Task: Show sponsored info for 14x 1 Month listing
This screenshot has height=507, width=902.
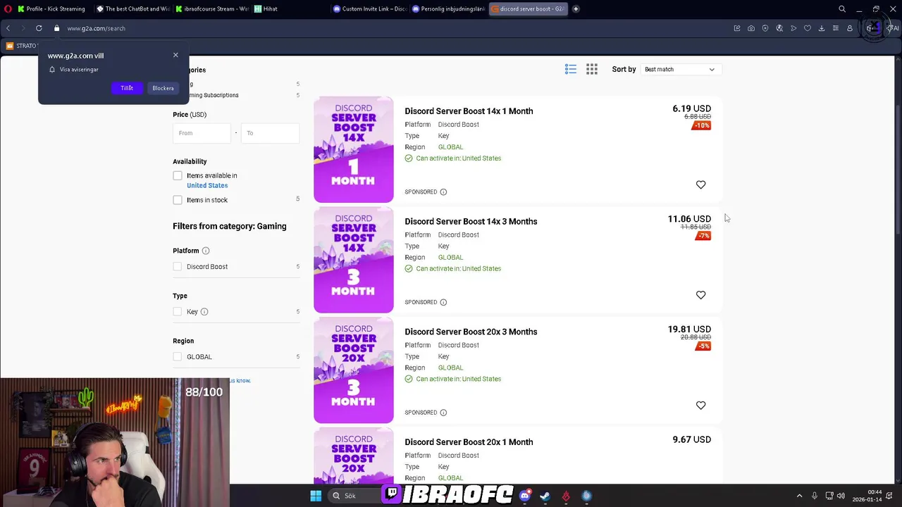Action: 443,192
